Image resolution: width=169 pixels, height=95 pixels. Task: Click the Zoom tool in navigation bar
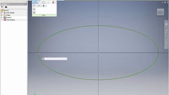click(x=166, y=33)
